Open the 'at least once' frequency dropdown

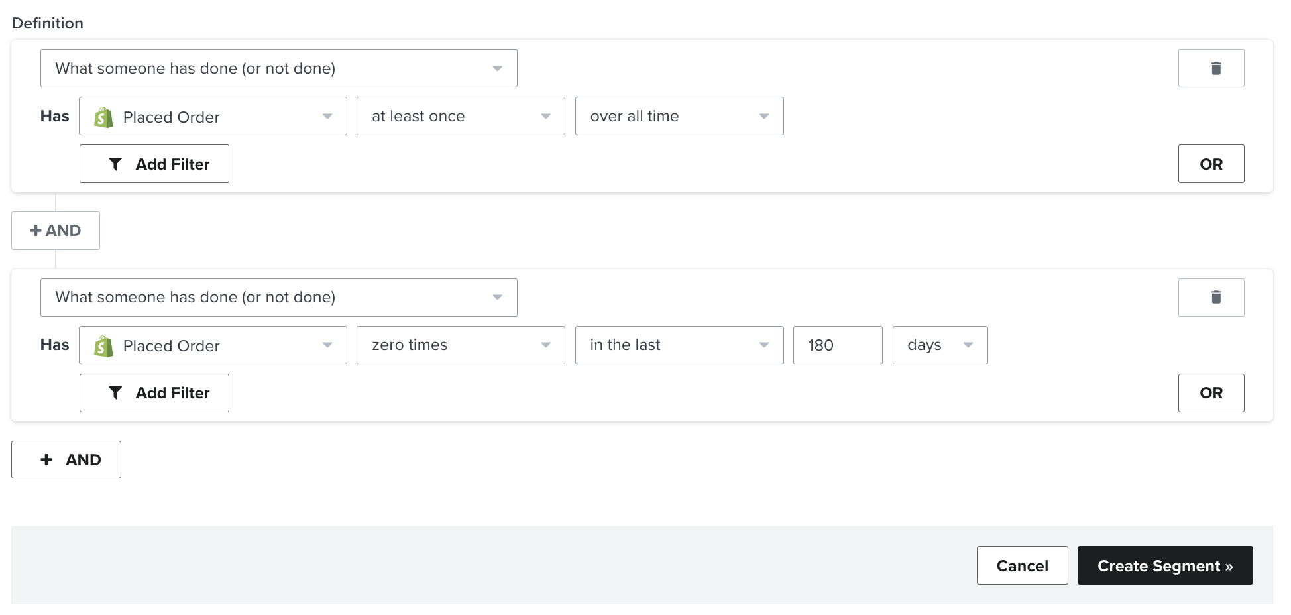(x=460, y=116)
